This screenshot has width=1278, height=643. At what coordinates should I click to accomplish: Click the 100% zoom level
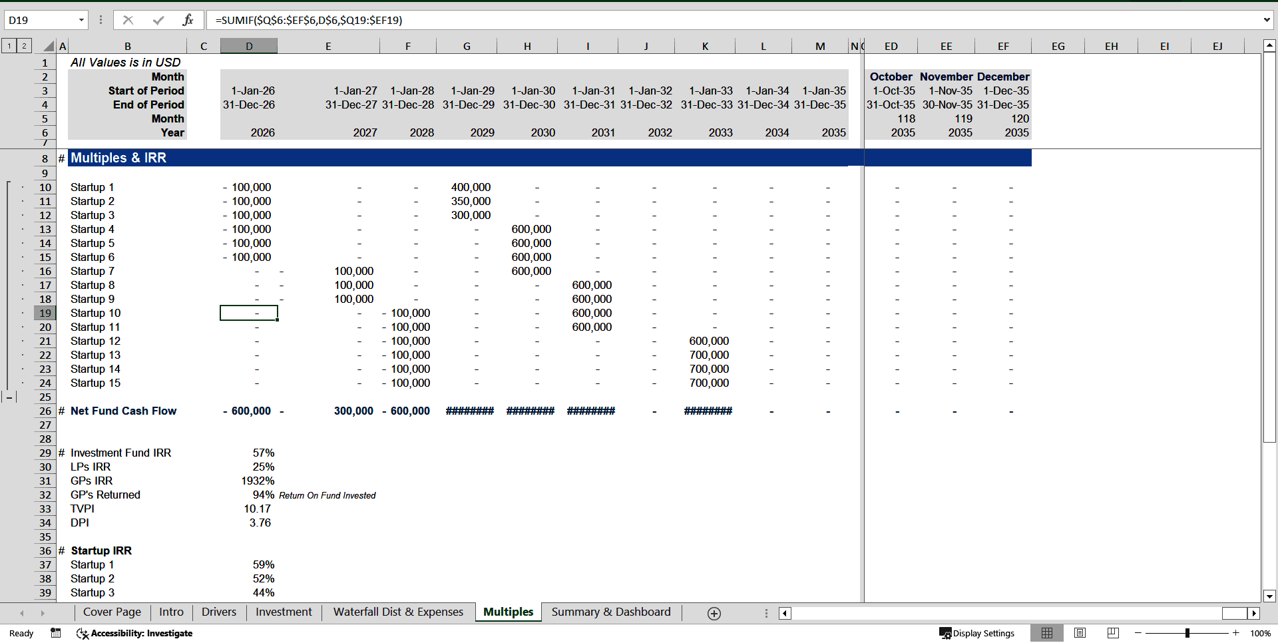pos(1260,633)
